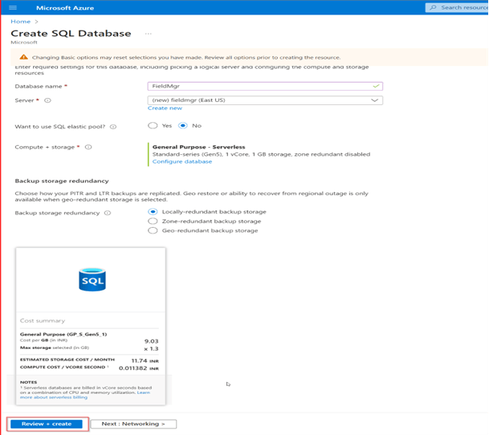Click the General Purpose (GP_S_Gen5_1) label
The height and width of the screenshot is (435, 489).
pyautogui.click(x=63, y=335)
